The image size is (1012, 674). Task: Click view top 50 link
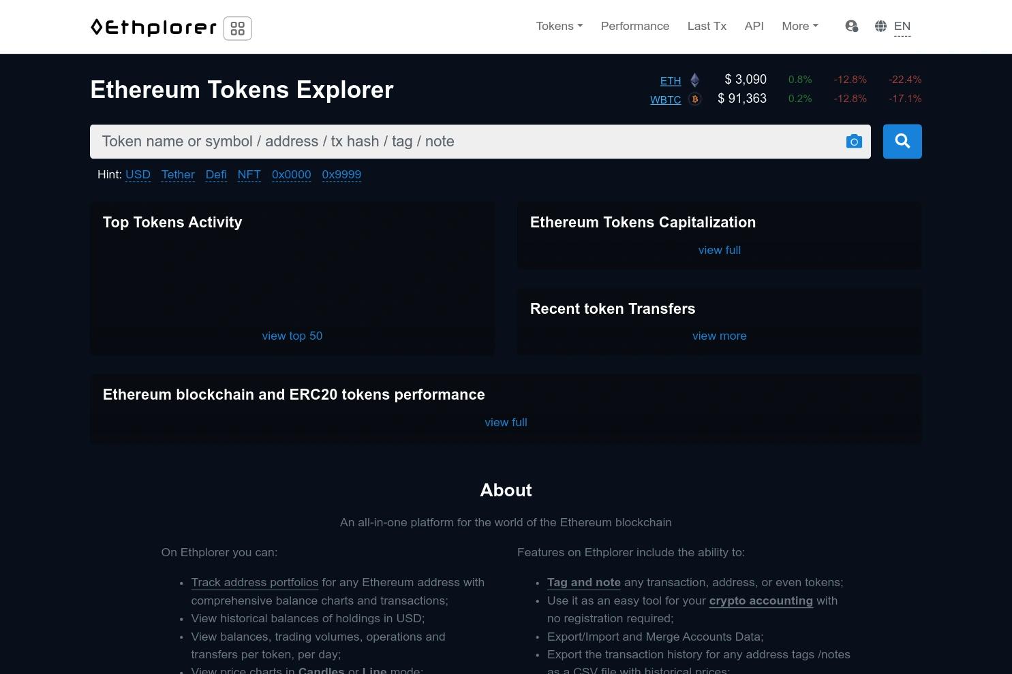coord(292,336)
